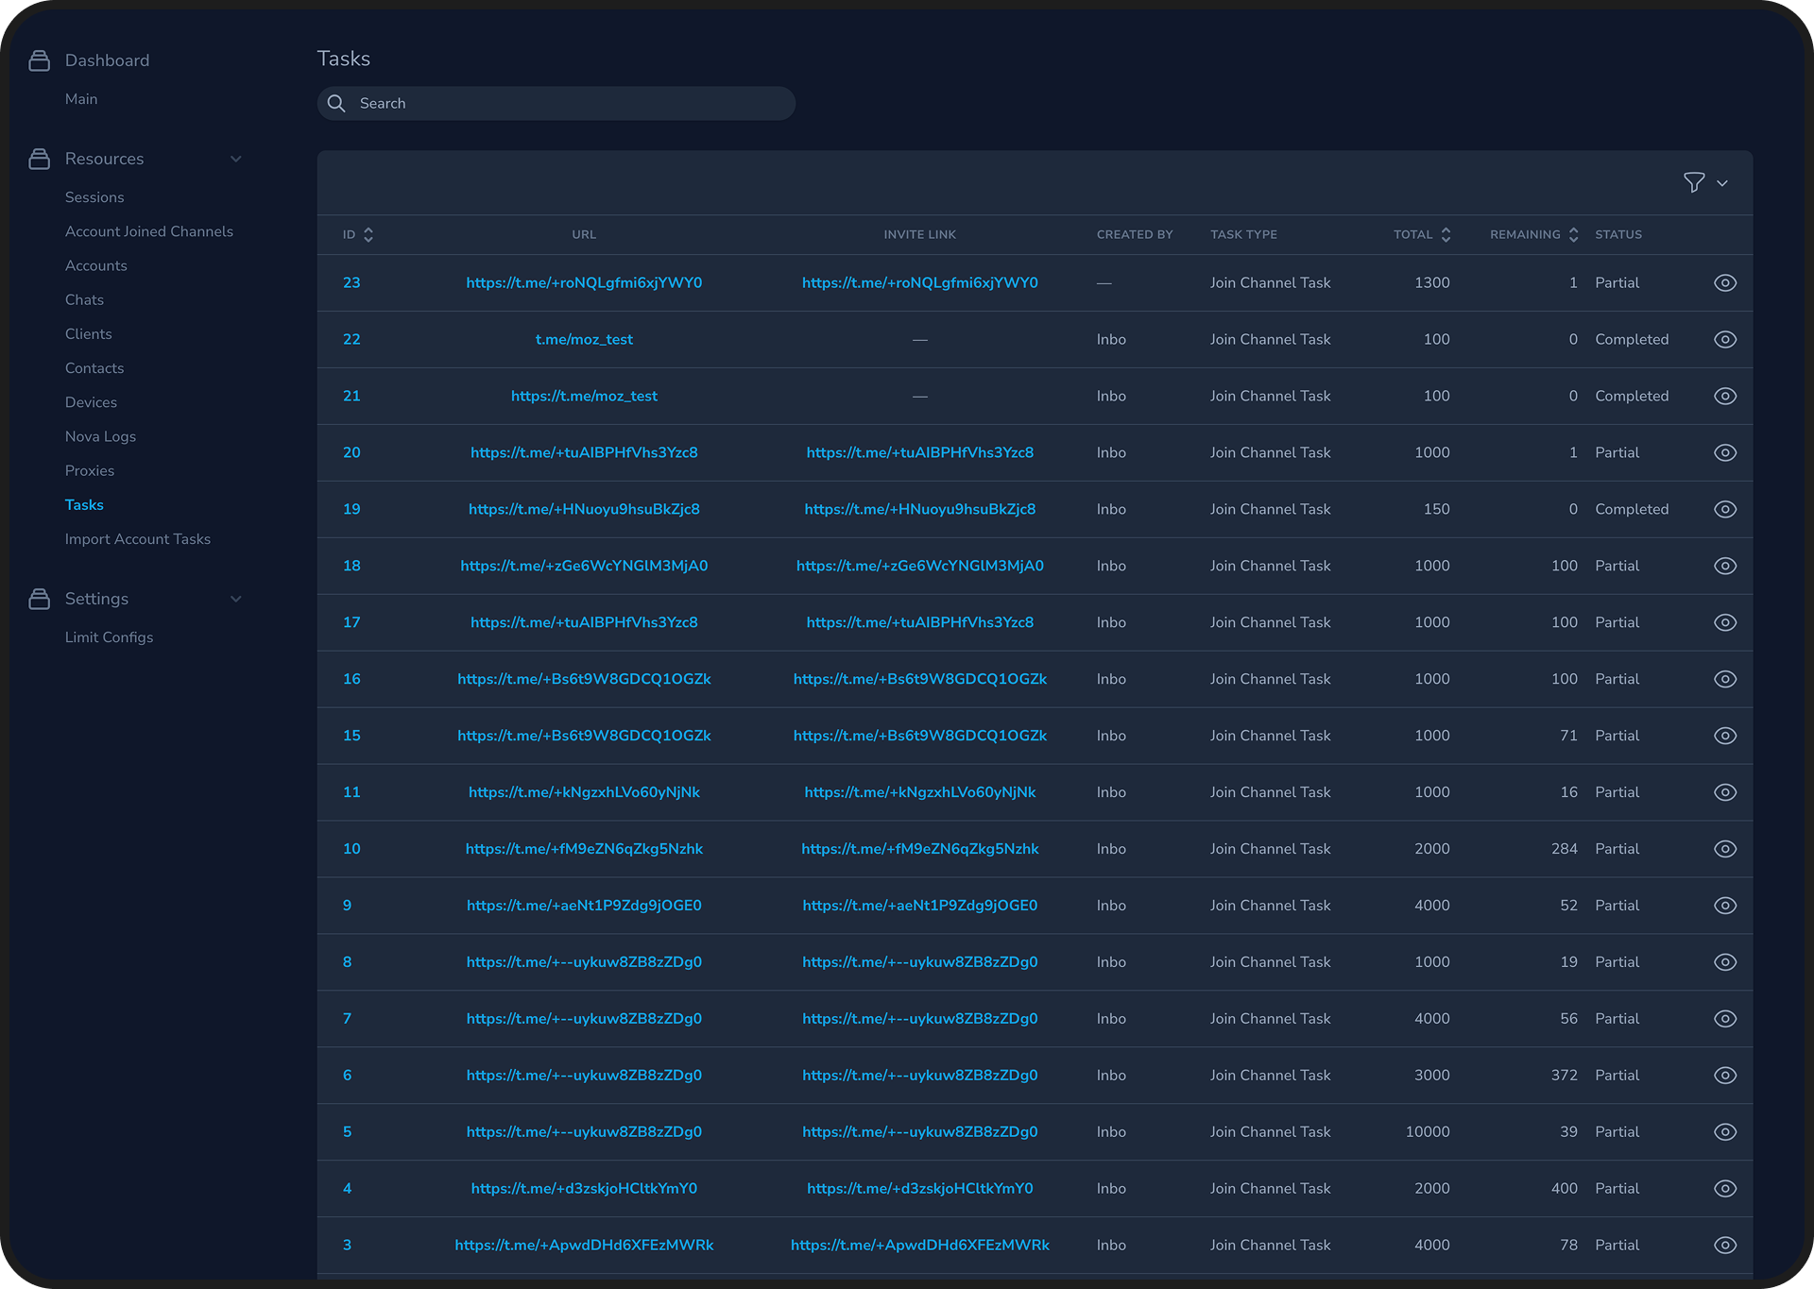The image size is (1814, 1289).
Task: Go to Accounts page
Action: [96, 266]
